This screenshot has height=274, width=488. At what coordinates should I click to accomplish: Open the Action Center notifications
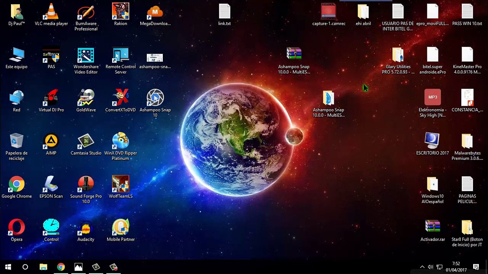(x=476, y=267)
